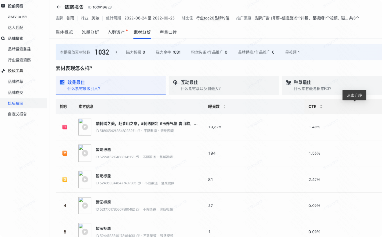The width and height of the screenshot is (382, 237).
Task: Switch to the 整体概览 tab
Action: [x=64, y=32]
